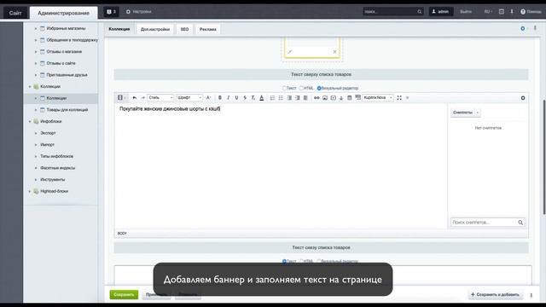Insert a table in the editor
The image size is (546, 307).
click(350, 98)
